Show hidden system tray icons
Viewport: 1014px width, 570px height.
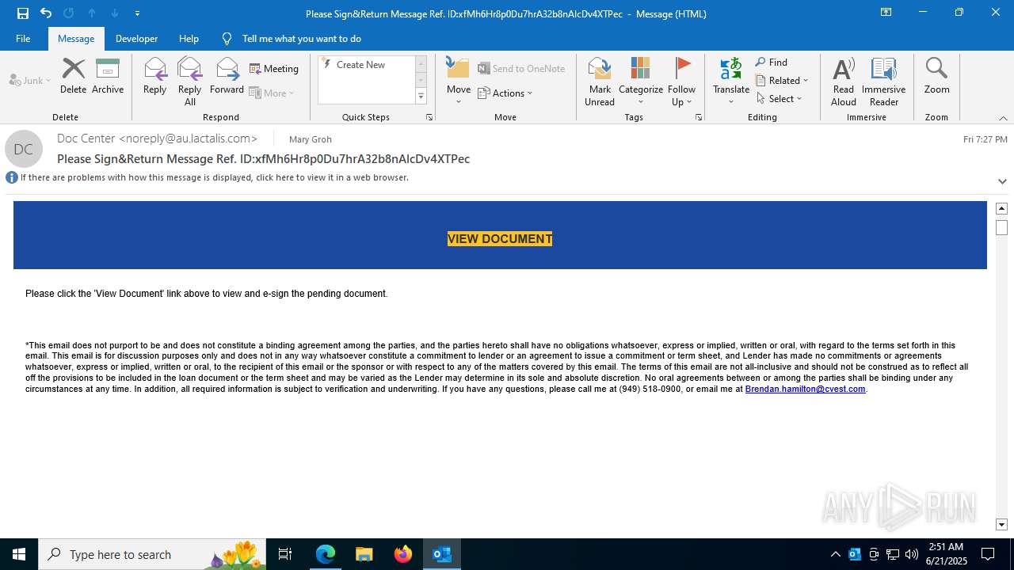(835, 554)
